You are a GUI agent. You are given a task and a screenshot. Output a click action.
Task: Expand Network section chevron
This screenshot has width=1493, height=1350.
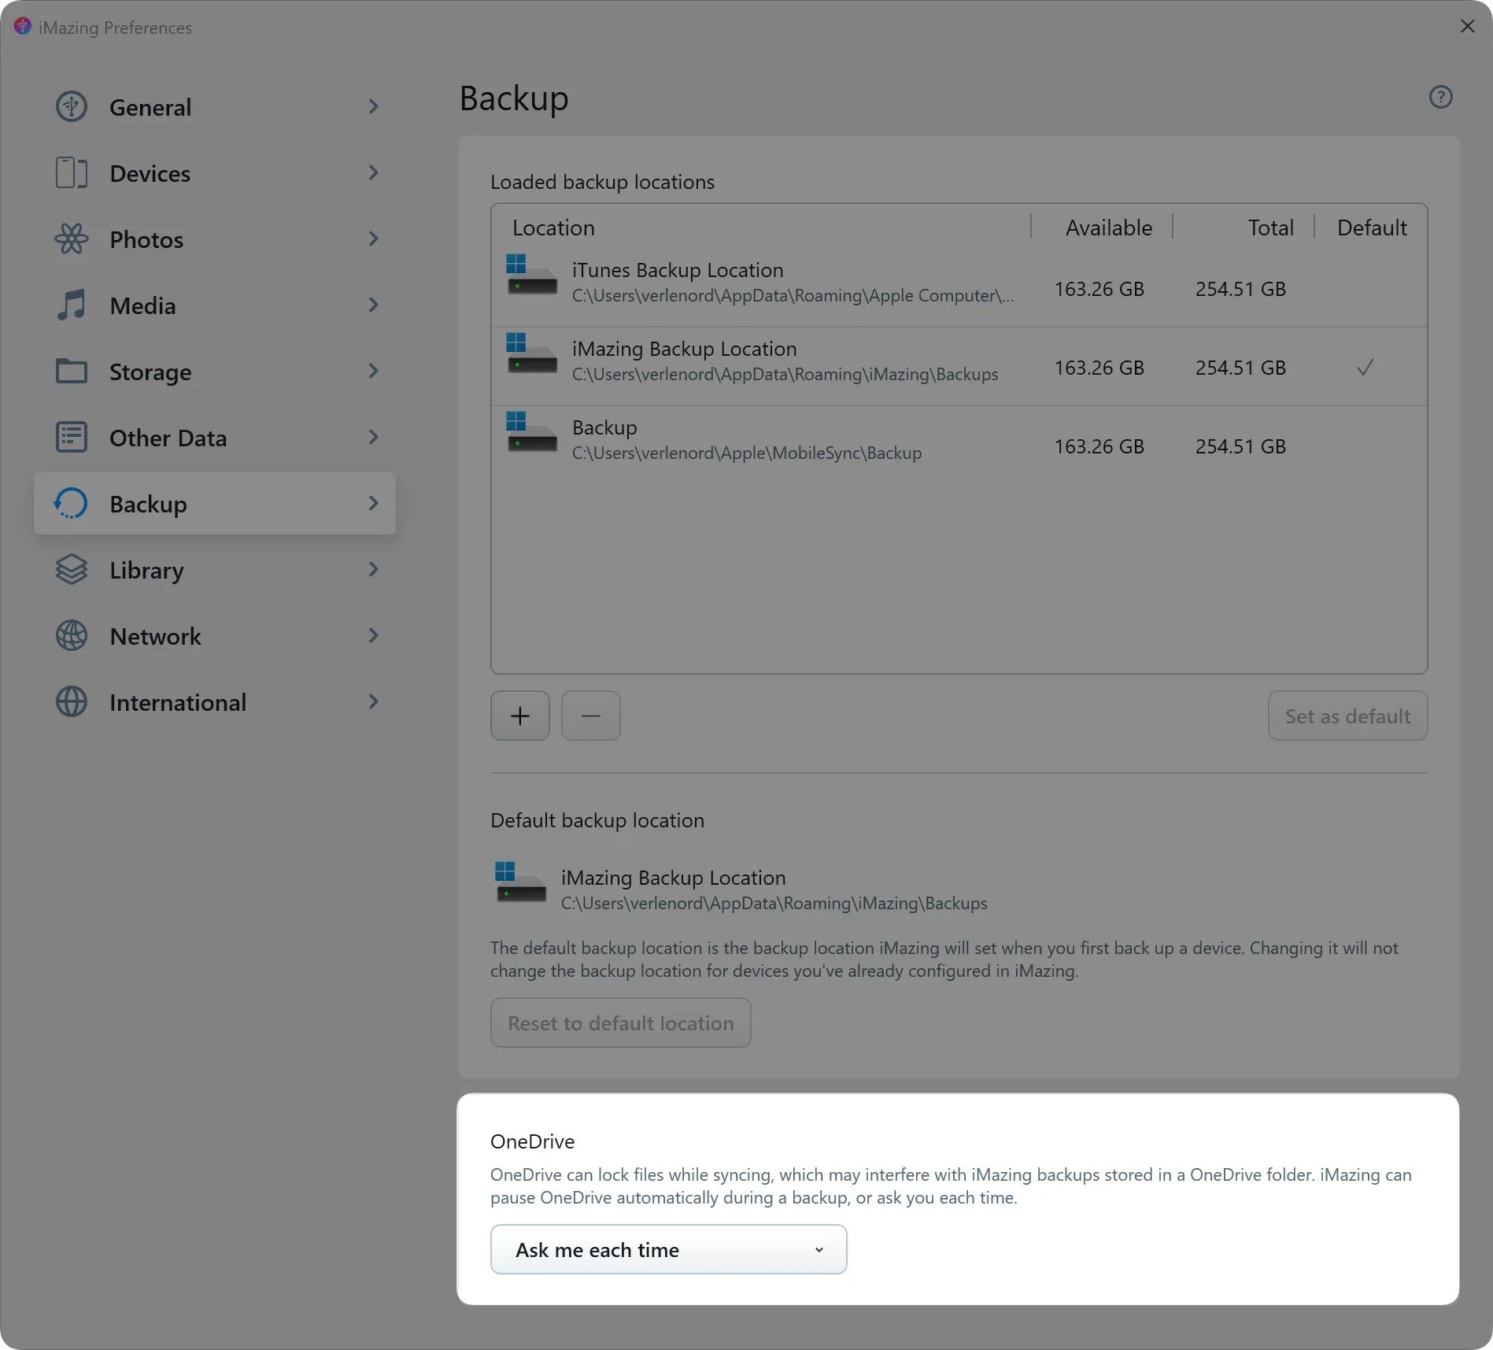pos(374,635)
